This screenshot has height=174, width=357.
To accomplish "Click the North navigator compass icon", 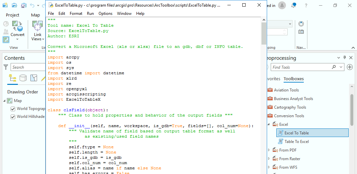I will coord(301,23).
